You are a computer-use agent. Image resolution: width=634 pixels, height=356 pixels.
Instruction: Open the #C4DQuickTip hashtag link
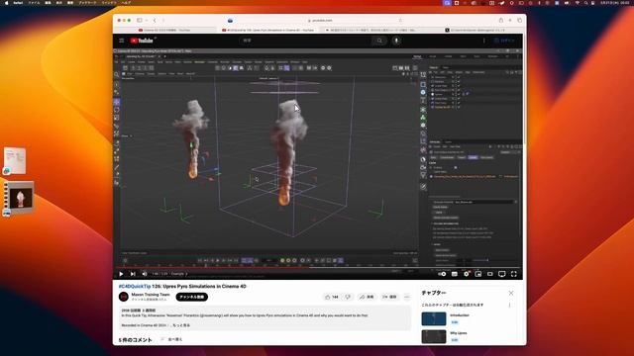pyautogui.click(x=135, y=286)
